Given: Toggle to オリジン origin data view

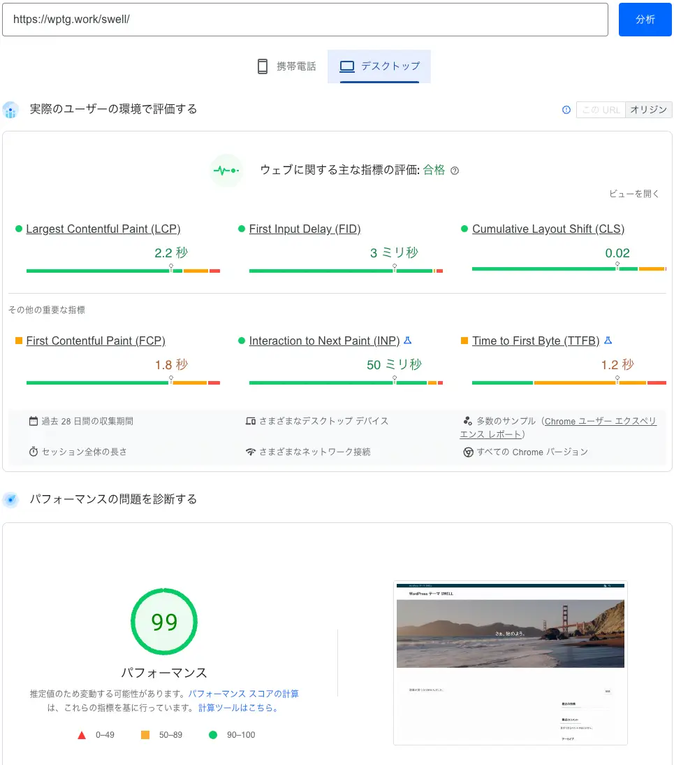Looking at the screenshot, I should [649, 110].
